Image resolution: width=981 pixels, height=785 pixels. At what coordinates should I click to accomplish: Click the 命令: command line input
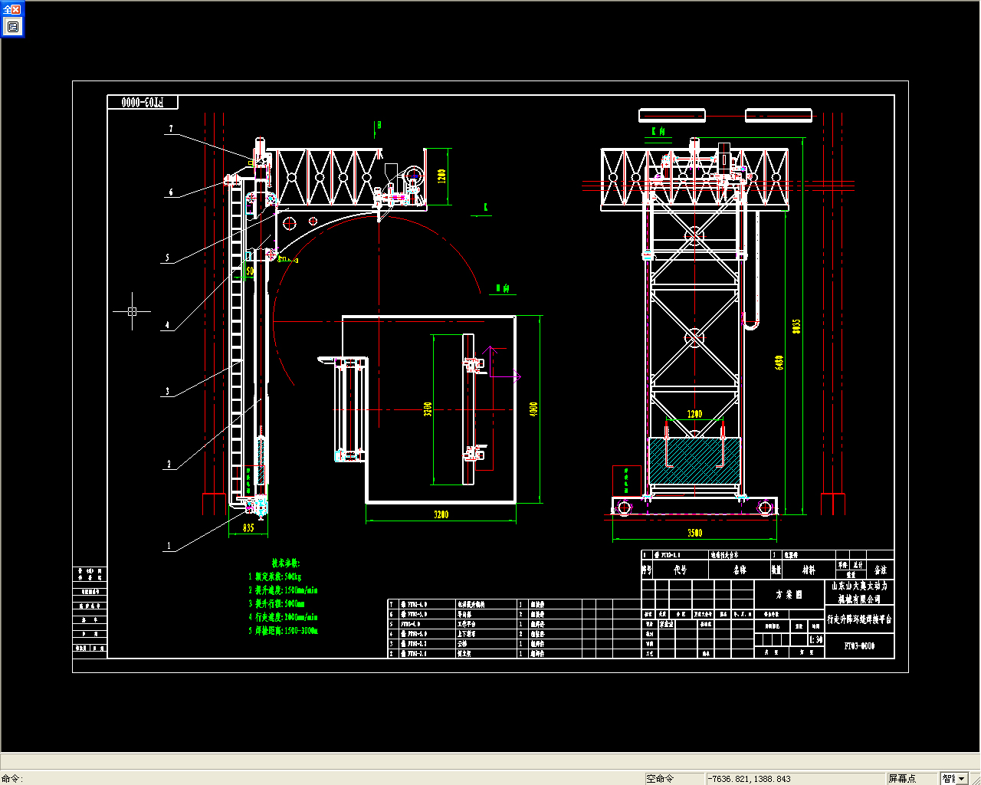(x=322, y=779)
